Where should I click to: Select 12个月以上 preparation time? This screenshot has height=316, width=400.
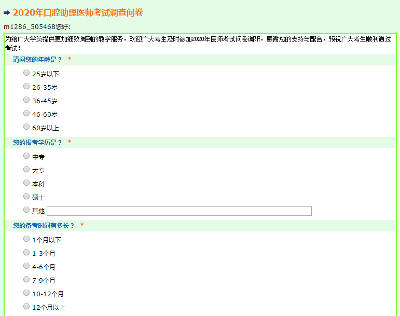(x=26, y=307)
